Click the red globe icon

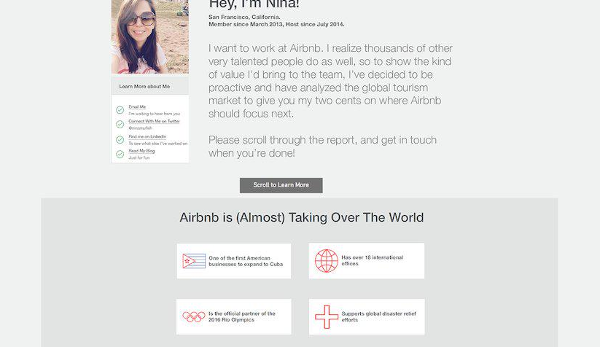point(327,261)
